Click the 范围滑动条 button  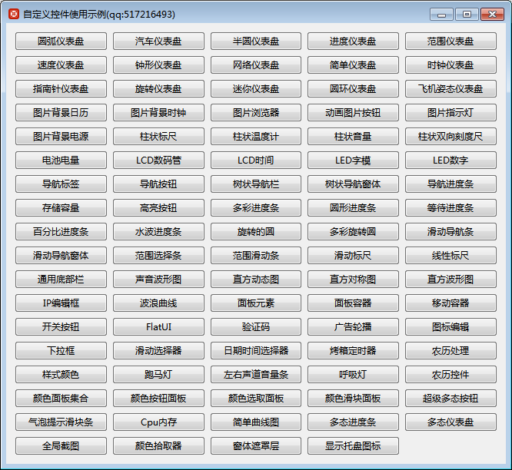(256, 256)
